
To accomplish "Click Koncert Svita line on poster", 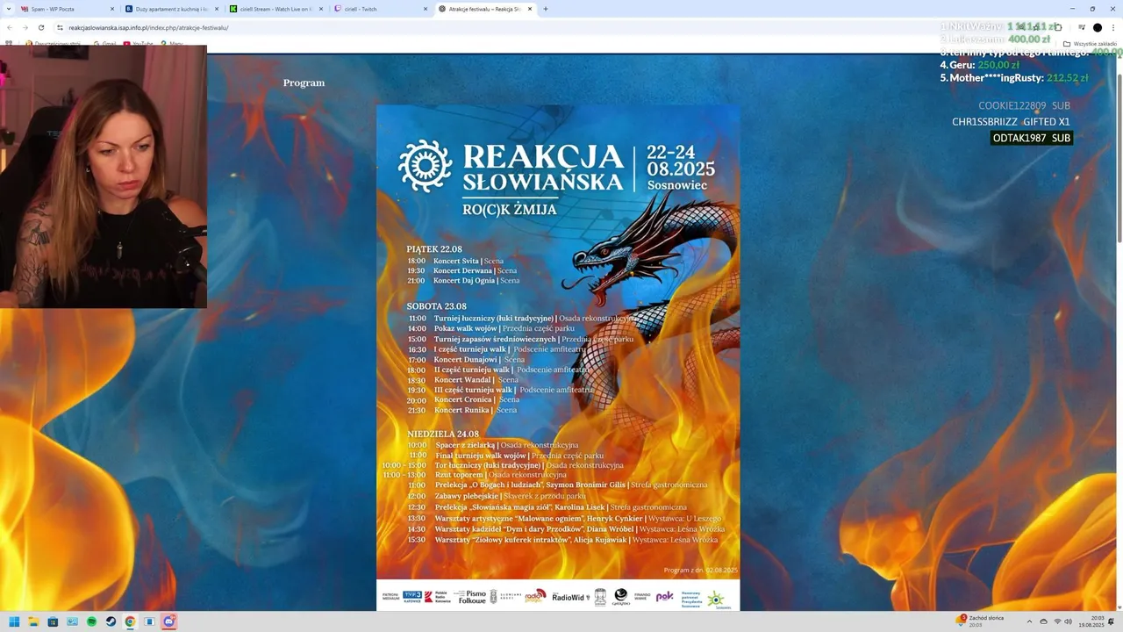I will coord(455,261).
